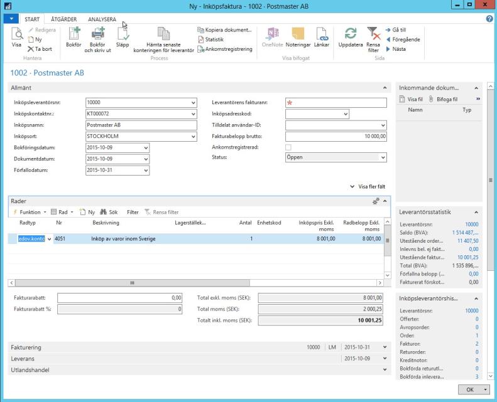Switch to the ANALYSERA tab

click(102, 19)
